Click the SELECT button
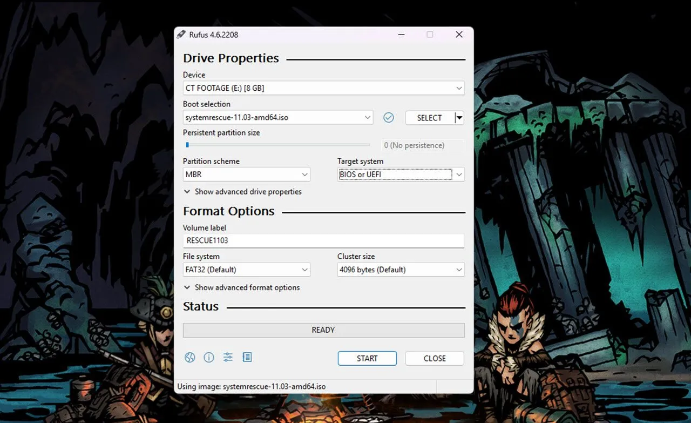Image resolution: width=691 pixels, height=423 pixels. tap(430, 117)
